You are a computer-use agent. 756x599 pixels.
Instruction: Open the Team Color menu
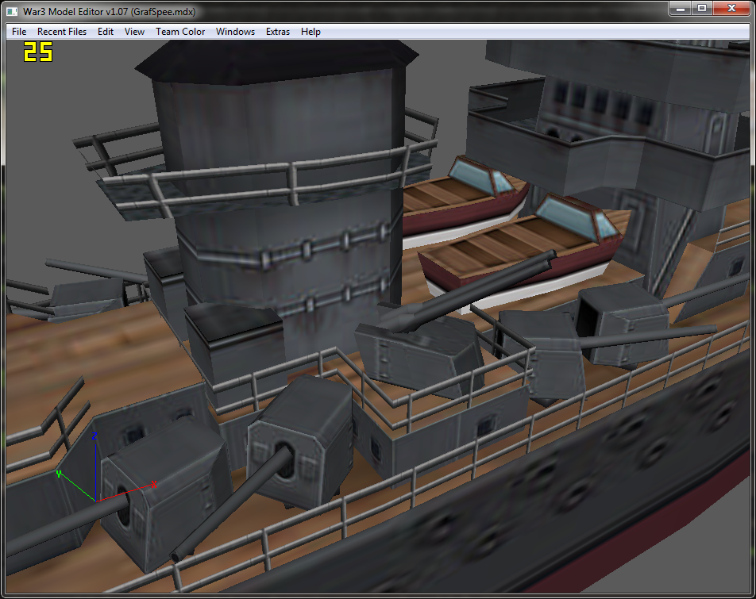(179, 32)
